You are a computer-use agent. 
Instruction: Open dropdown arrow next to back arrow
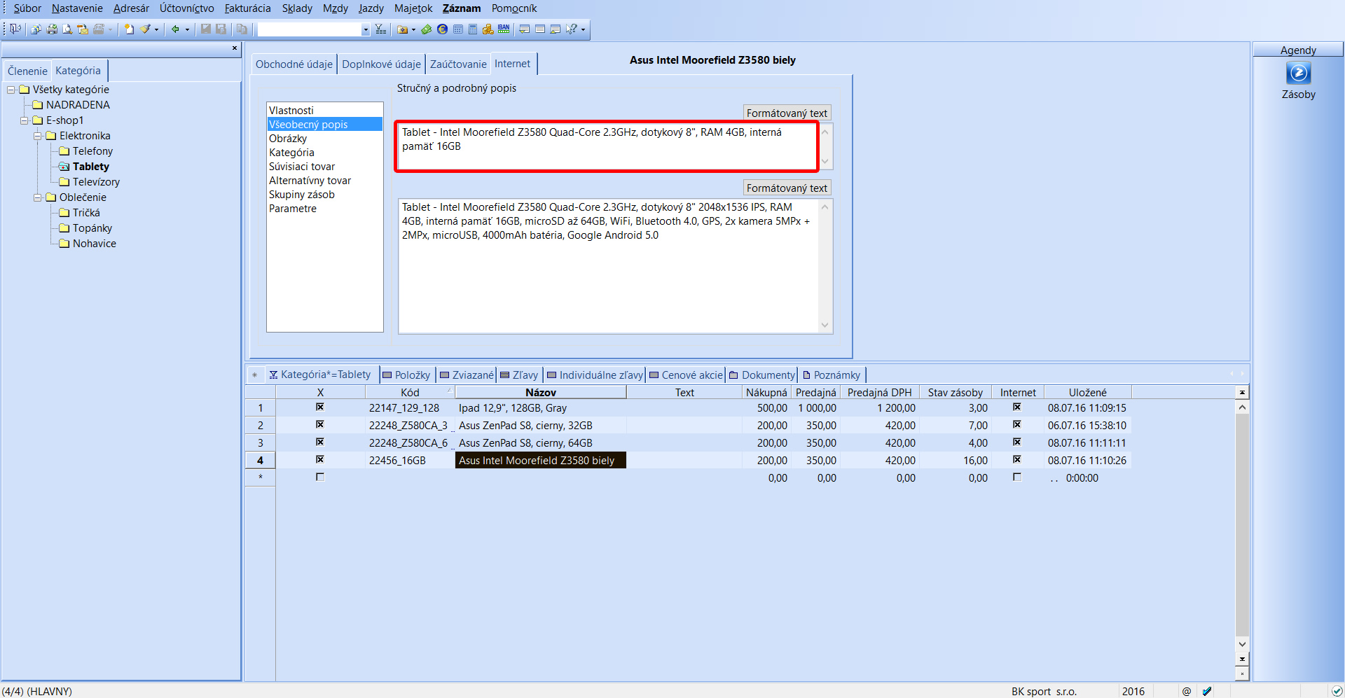(x=187, y=29)
